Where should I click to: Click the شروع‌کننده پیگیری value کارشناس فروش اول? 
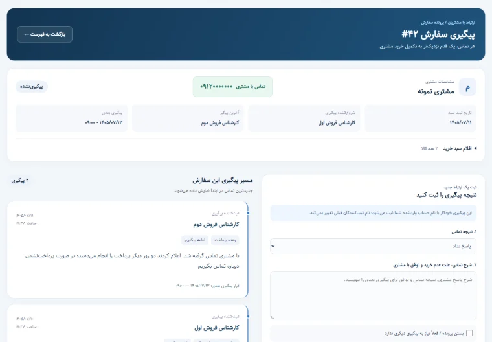tap(337, 123)
